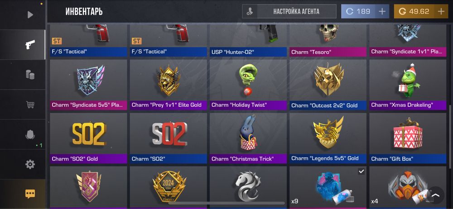Image resolution: width=453 pixels, height=209 pixels.
Task: Select Charm "Gift Box" item
Action: [408, 138]
